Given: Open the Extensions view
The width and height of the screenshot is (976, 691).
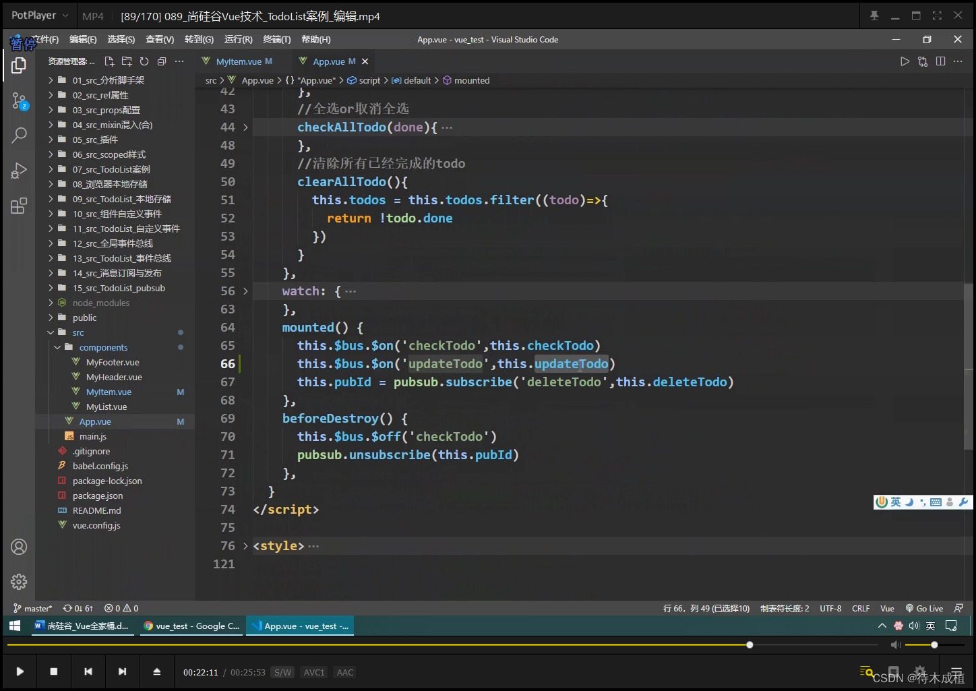Looking at the screenshot, I should [x=19, y=206].
